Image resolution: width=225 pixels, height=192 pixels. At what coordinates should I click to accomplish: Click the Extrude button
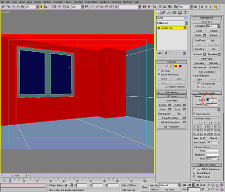(x=163, y=105)
